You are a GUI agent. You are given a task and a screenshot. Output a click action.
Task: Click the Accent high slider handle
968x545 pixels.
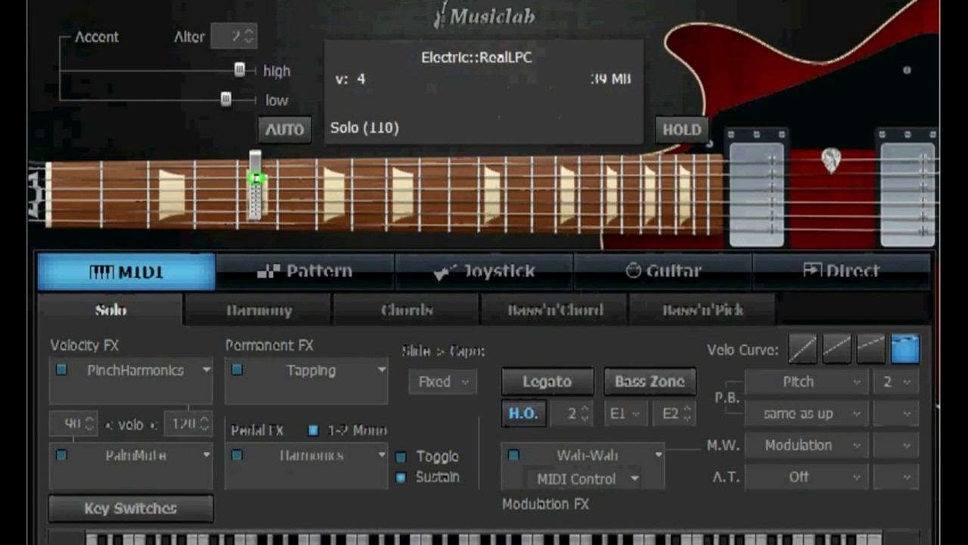pos(239,70)
